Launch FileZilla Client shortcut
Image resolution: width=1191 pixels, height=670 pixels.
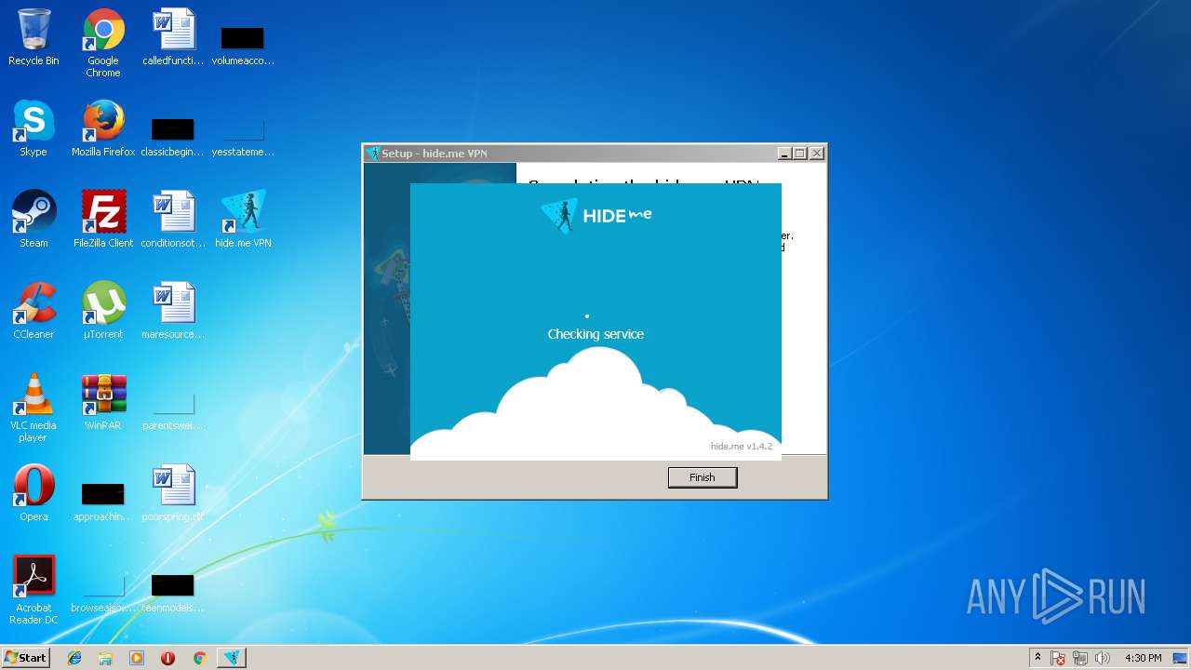103,220
